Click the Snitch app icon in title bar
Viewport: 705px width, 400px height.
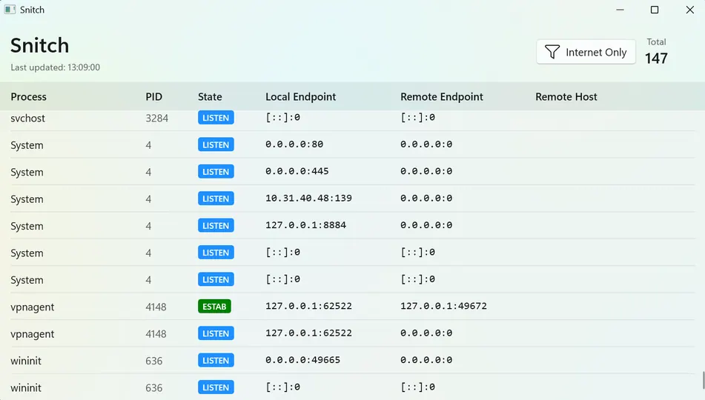tap(10, 10)
